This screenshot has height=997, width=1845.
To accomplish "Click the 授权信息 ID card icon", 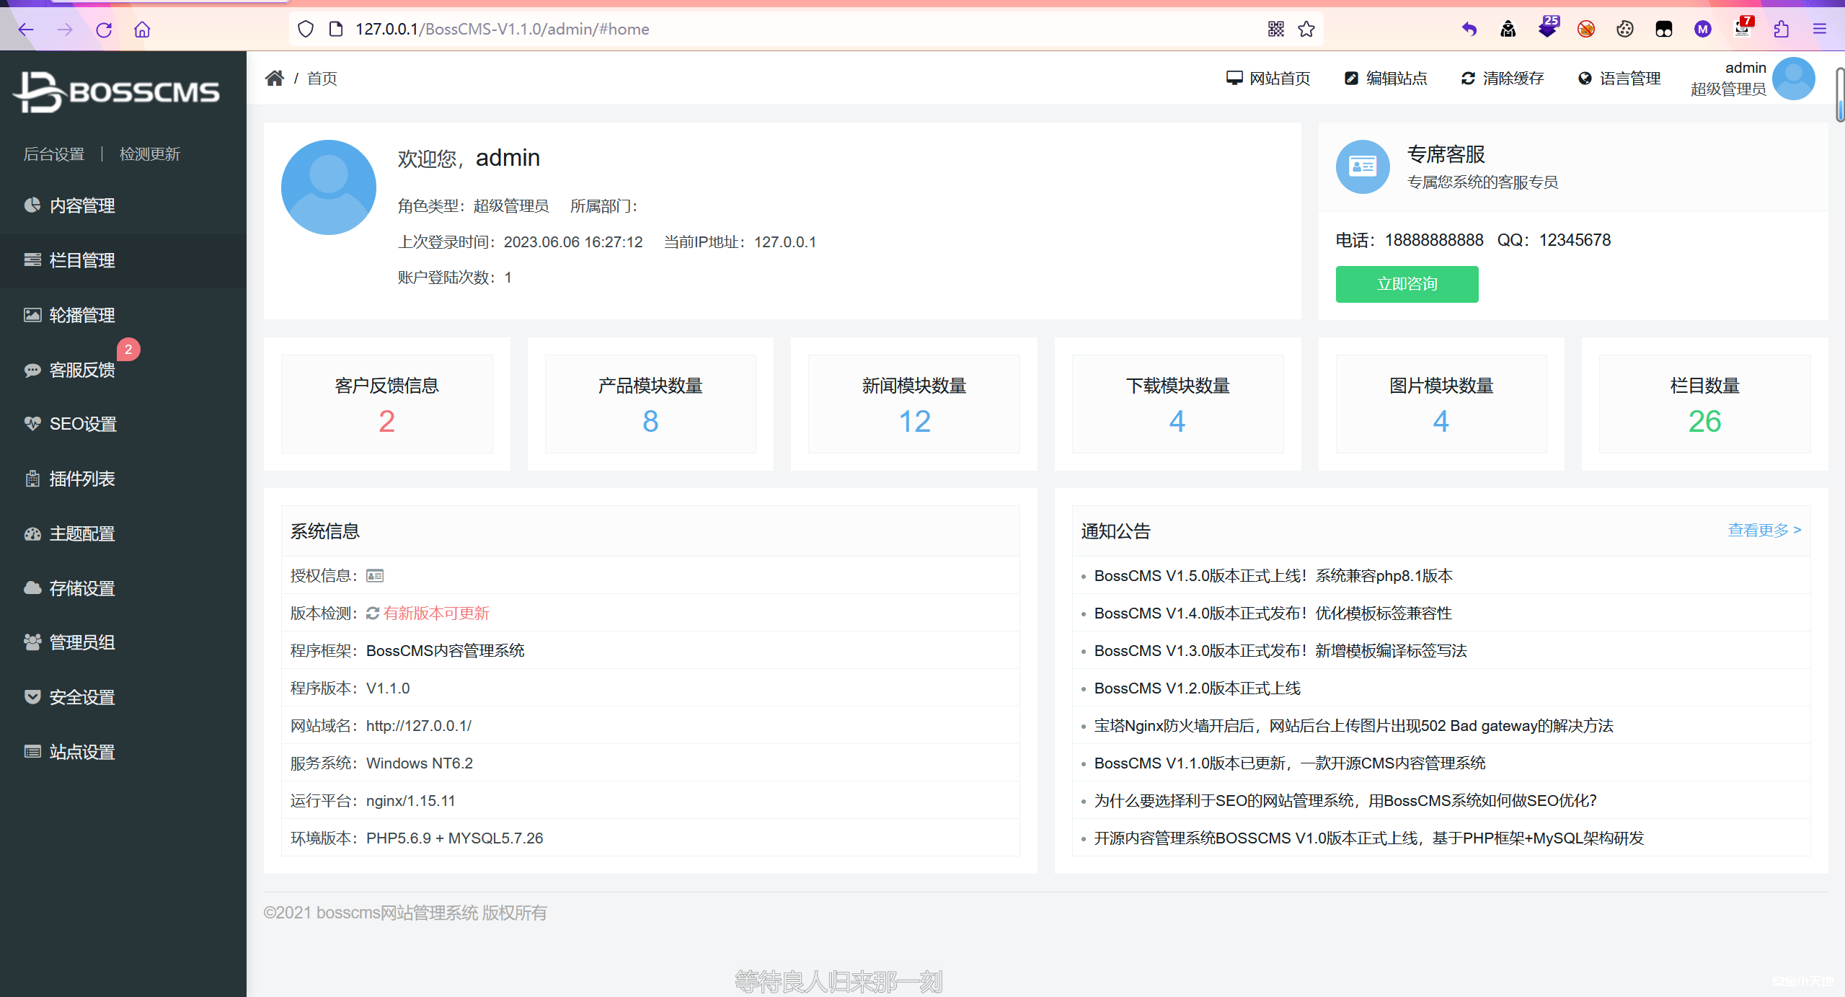I will [x=374, y=575].
